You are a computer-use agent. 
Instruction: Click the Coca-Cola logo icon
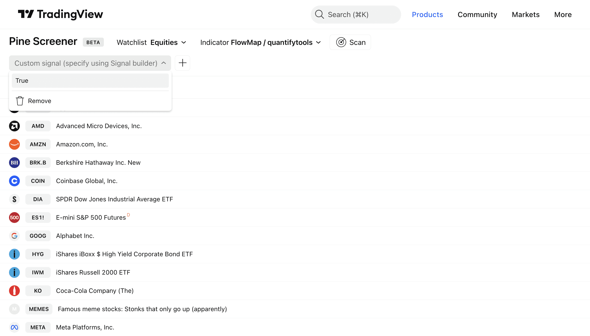(14, 291)
